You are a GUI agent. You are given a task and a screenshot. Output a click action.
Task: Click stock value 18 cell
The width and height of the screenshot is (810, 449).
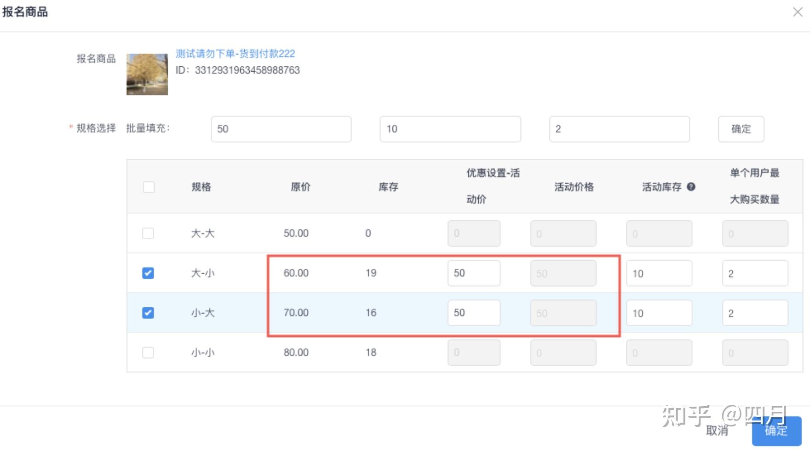[371, 352]
